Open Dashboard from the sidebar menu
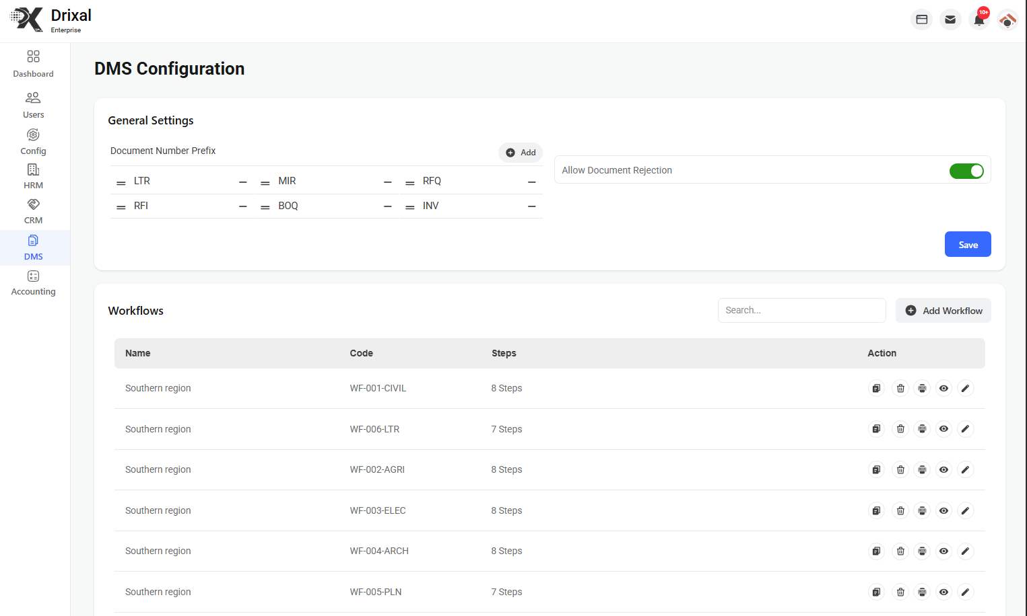 tap(33, 64)
